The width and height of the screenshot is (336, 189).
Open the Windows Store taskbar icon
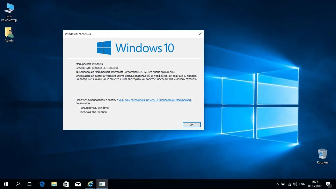point(66,184)
